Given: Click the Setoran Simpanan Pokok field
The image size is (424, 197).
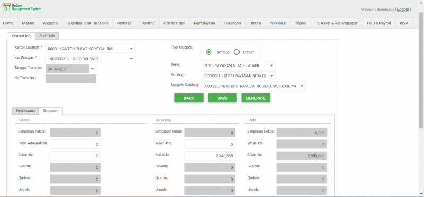Looking at the screenshot, I should pyautogui.click(x=75, y=133).
